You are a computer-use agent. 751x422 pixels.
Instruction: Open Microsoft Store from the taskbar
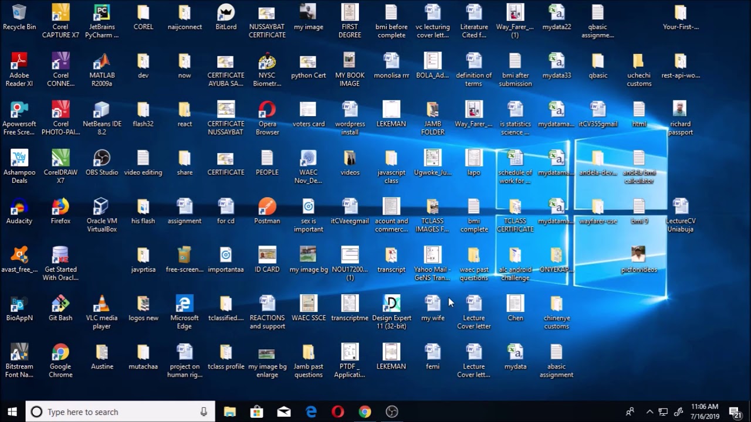pos(256,412)
